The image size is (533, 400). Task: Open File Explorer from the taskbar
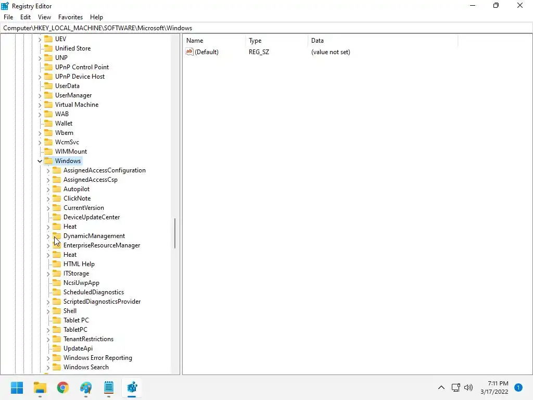[40, 387]
